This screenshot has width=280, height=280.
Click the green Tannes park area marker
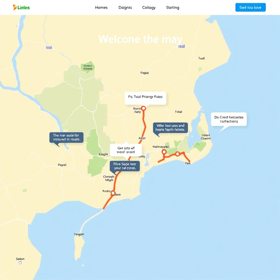88,67
